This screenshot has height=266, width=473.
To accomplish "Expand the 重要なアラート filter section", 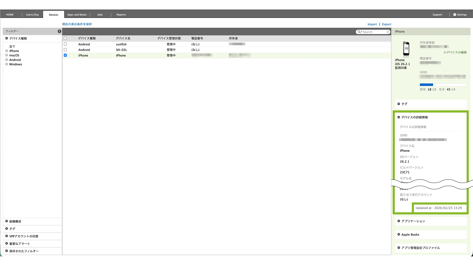I will tap(19, 244).
